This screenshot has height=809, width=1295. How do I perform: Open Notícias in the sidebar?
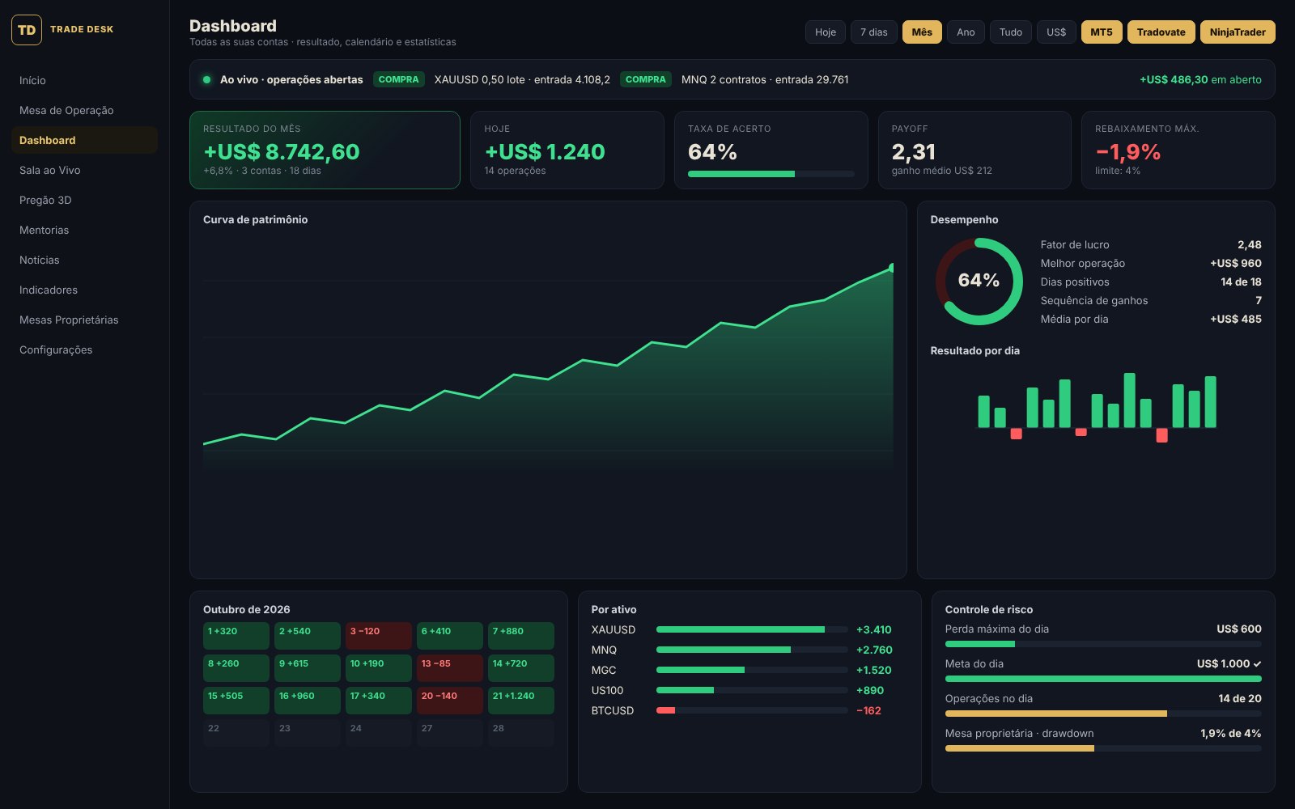pyautogui.click(x=84, y=260)
